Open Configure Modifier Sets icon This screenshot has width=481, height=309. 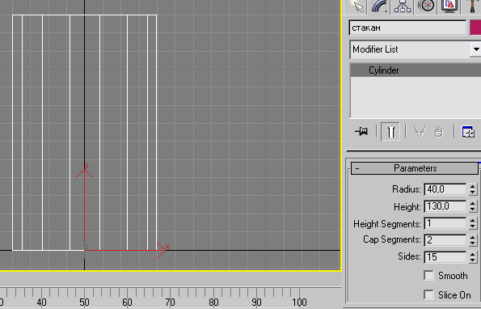(x=468, y=132)
